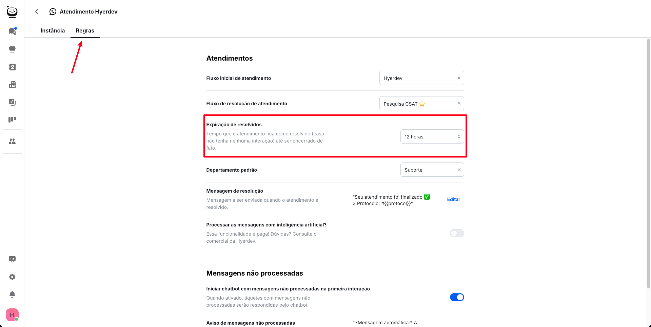This screenshot has height=327, width=651.
Task: Click Editar for the resolution message
Action: tap(453, 199)
